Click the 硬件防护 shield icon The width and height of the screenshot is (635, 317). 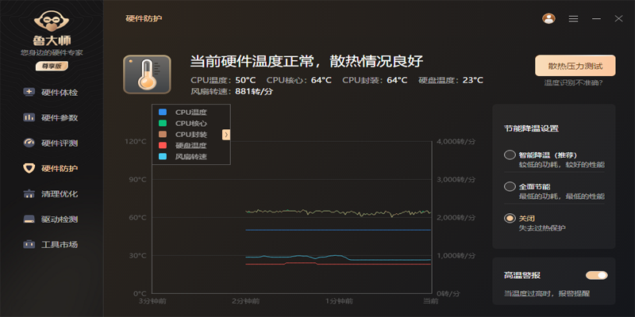tap(29, 169)
